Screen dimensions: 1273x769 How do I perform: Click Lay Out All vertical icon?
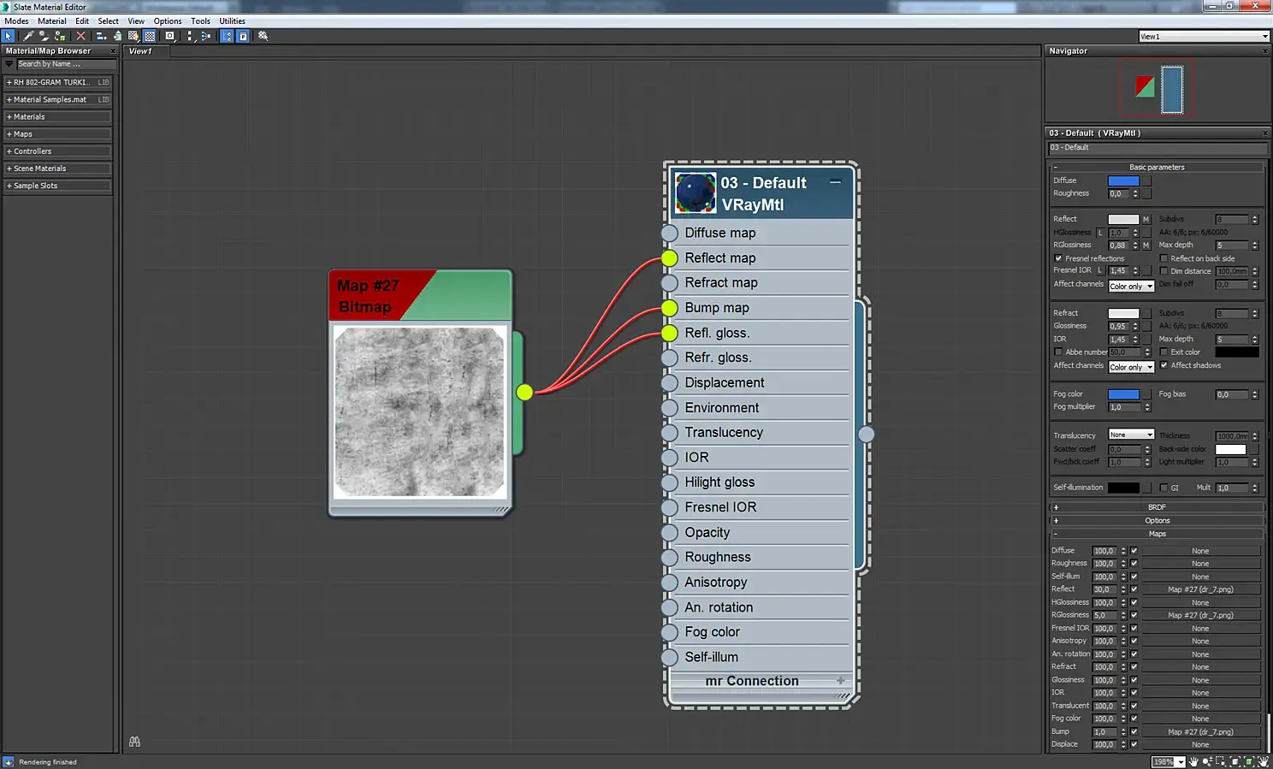pos(190,36)
